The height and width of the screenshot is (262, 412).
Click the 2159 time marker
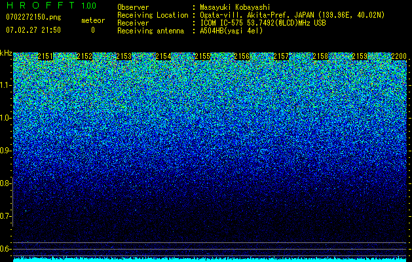coord(360,56)
